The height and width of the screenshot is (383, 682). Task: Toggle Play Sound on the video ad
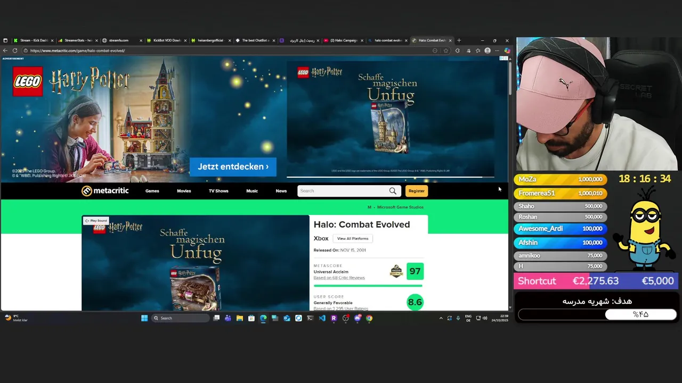(x=96, y=221)
